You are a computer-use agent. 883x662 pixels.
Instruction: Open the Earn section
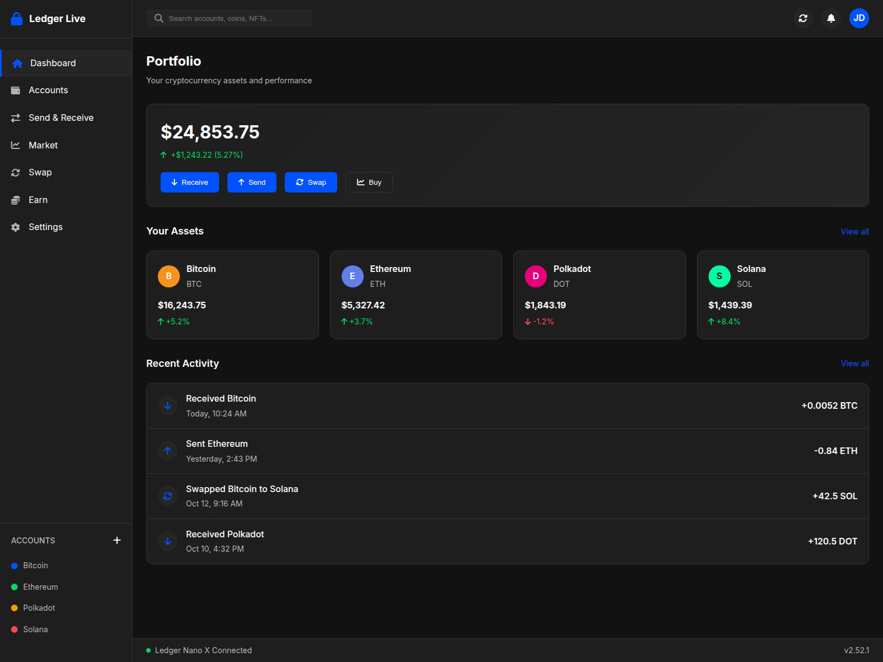coord(66,200)
